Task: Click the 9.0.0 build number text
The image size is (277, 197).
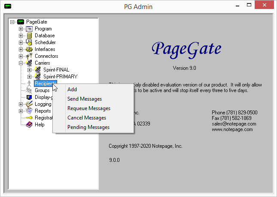Action: [114, 160]
